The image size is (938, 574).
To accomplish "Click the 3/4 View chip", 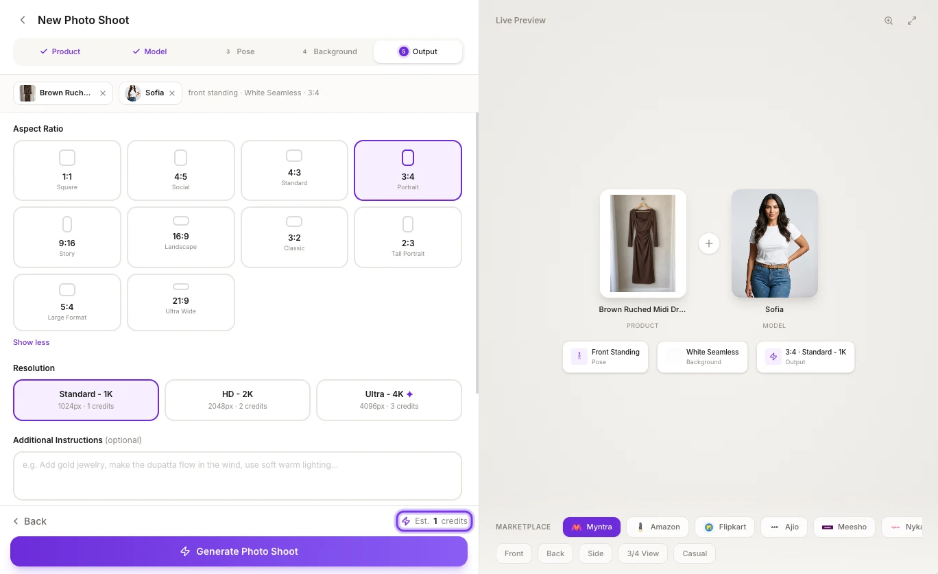I will [x=642, y=553].
